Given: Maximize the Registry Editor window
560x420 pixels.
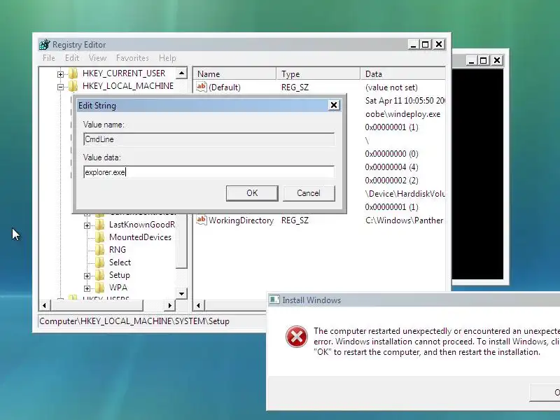Looking at the screenshot, I should coord(425,44).
